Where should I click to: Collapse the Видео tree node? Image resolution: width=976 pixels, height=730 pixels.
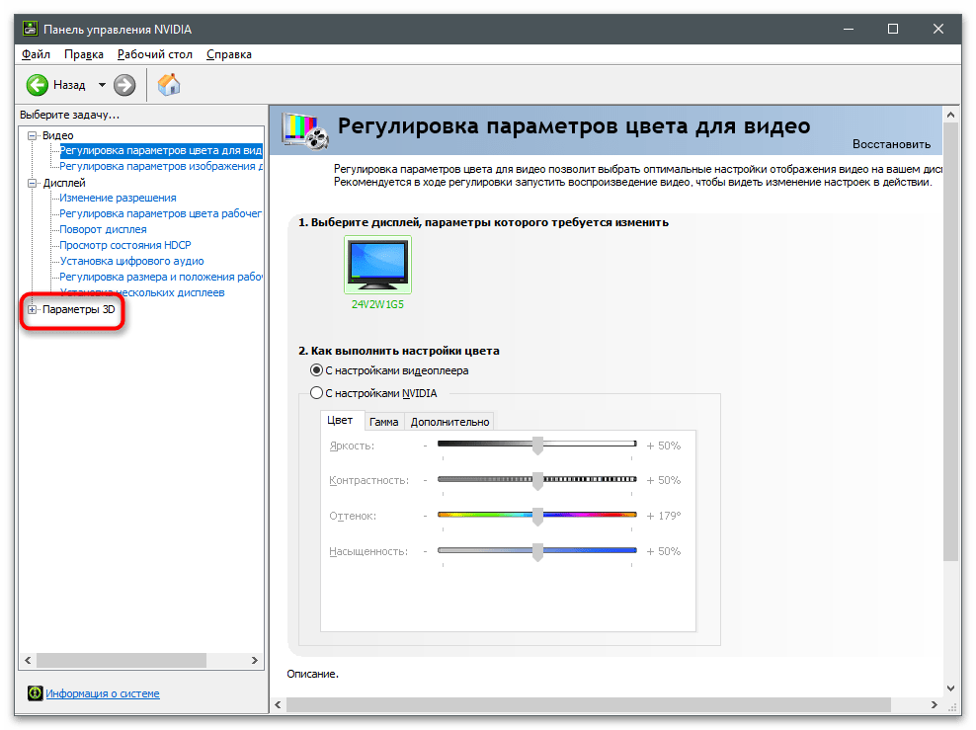click(x=32, y=135)
